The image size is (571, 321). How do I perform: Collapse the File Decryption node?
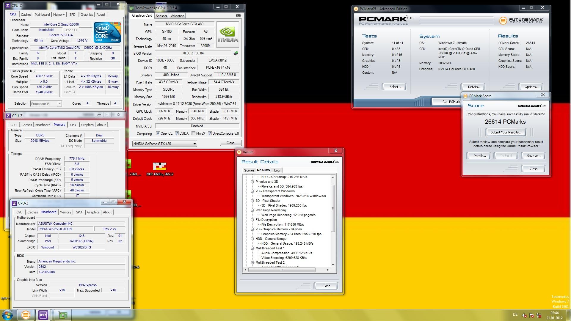point(252,220)
